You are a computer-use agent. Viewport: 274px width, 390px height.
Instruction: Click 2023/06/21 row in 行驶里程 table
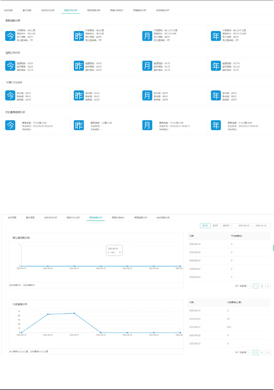[x=229, y=327]
